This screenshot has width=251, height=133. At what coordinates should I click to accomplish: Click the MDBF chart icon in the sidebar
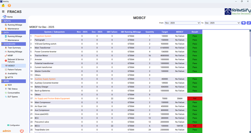(6, 56)
